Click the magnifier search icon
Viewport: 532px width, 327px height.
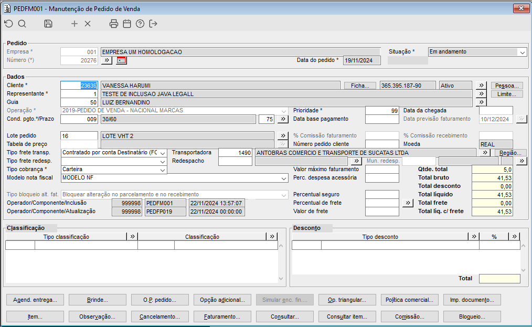(x=22, y=24)
